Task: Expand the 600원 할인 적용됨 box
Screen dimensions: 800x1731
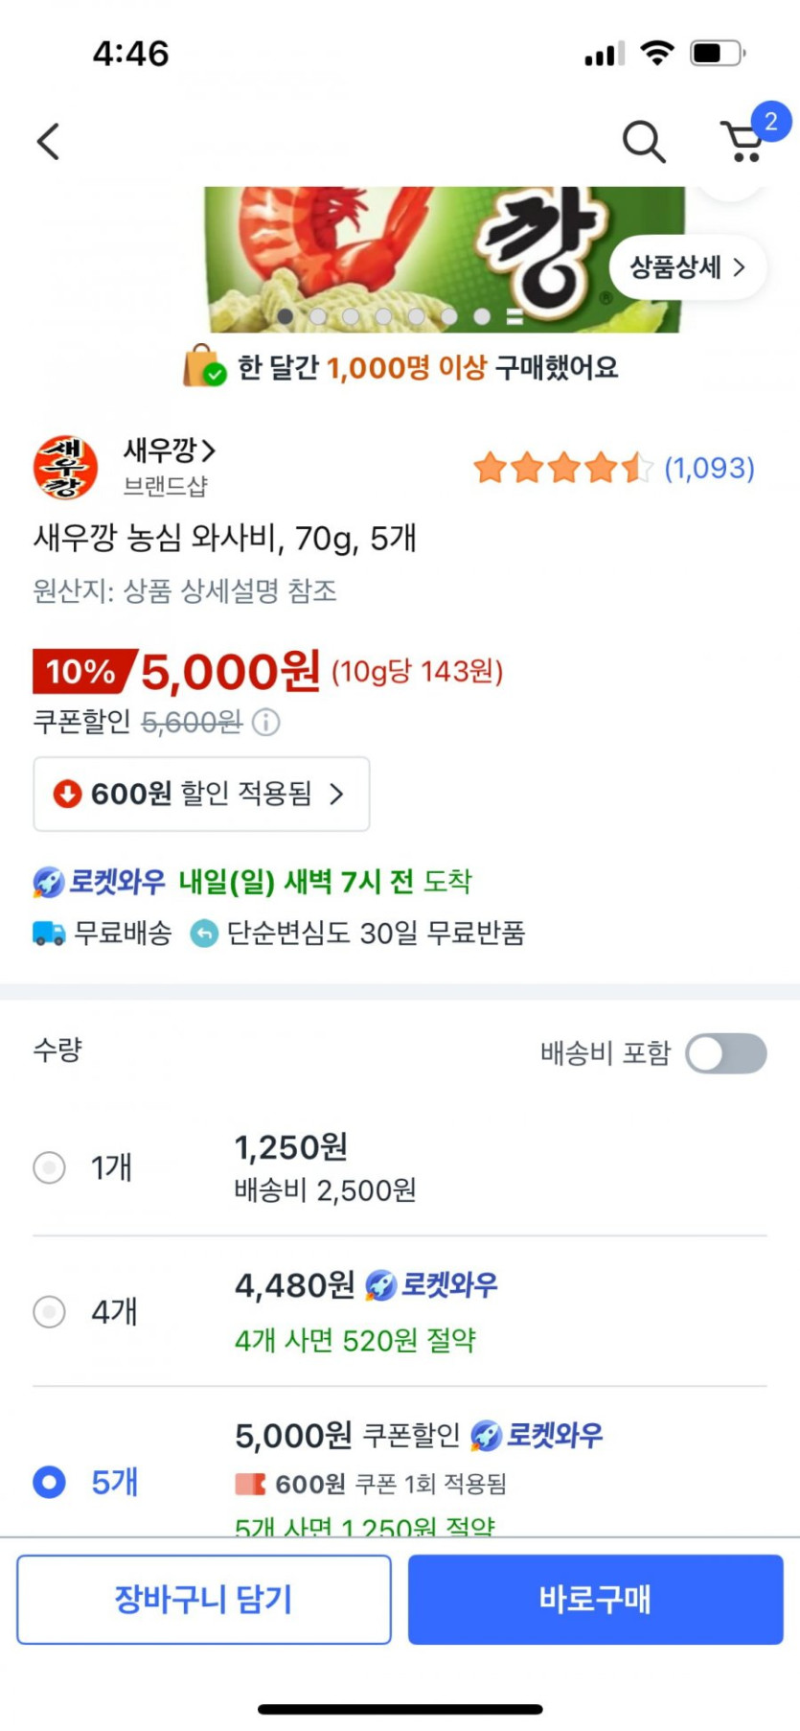Action: pos(201,794)
